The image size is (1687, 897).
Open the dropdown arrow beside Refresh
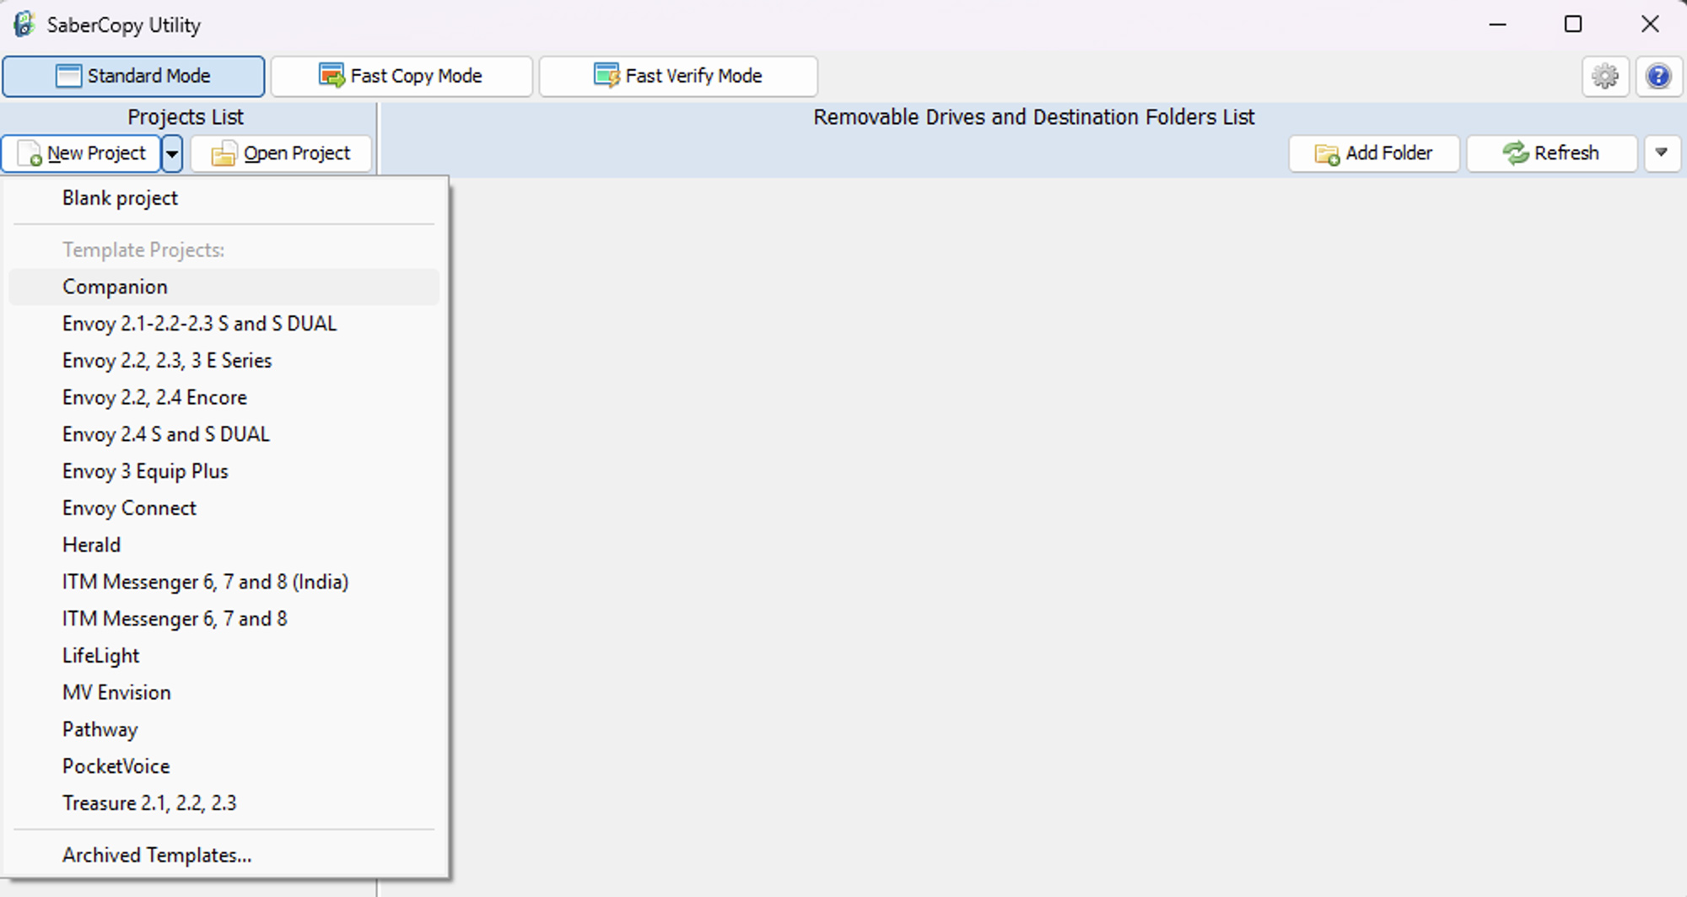coord(1662,153)
